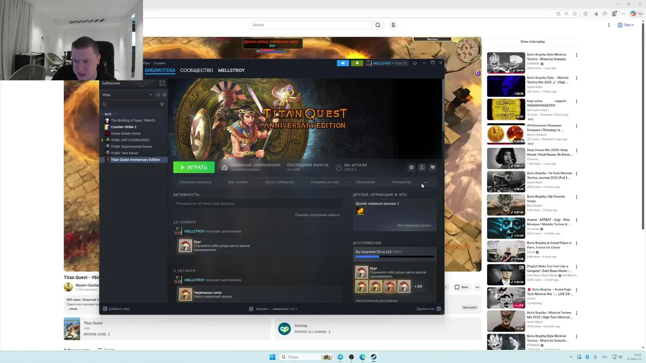The width and height of the screenshot is (646, 363).
Task: Click Steam downloads icon in bottom bar
Action: click(251, 309)
